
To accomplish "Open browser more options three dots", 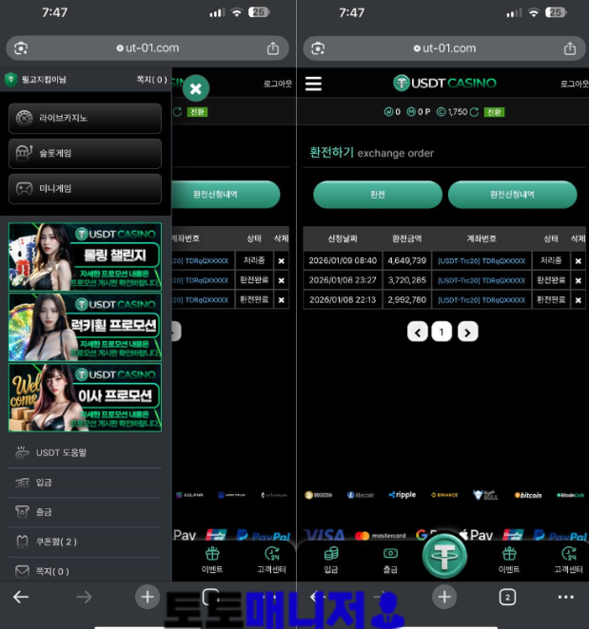I will click(x=566, y=597).
